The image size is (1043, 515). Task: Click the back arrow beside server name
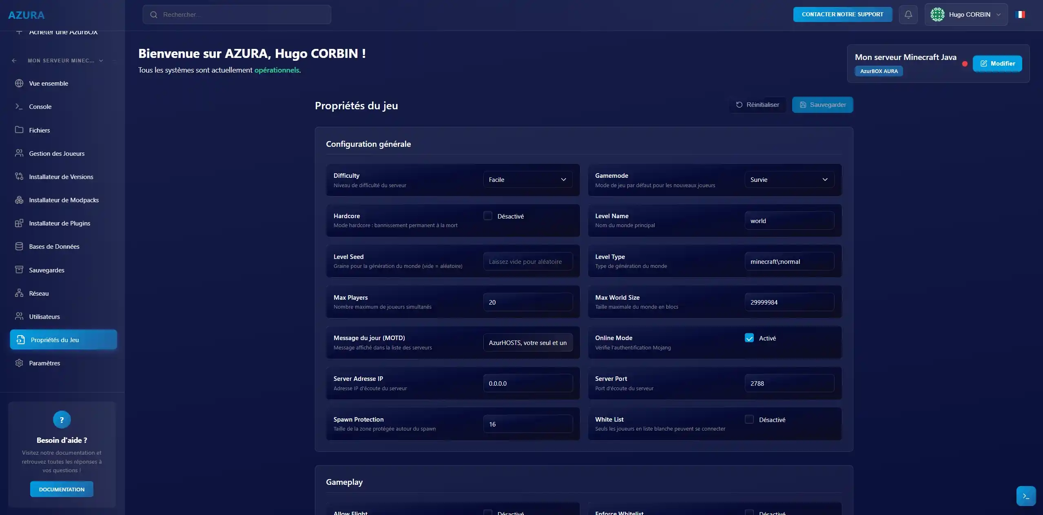(x=14, y=61)
